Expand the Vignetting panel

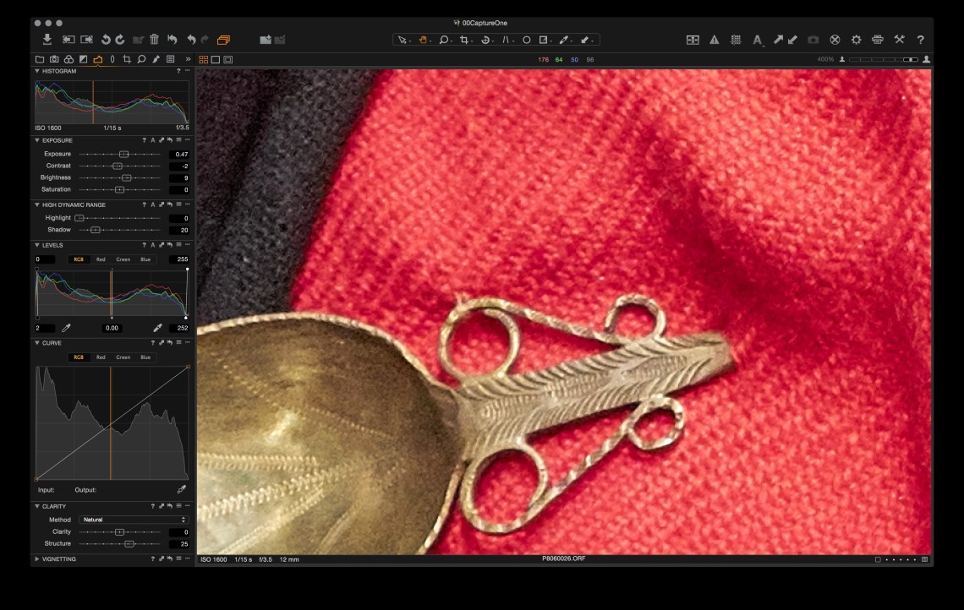37,559
